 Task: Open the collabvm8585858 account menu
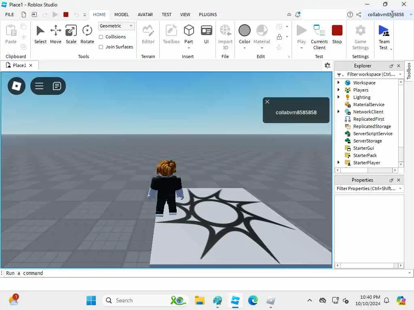[389, 15]
